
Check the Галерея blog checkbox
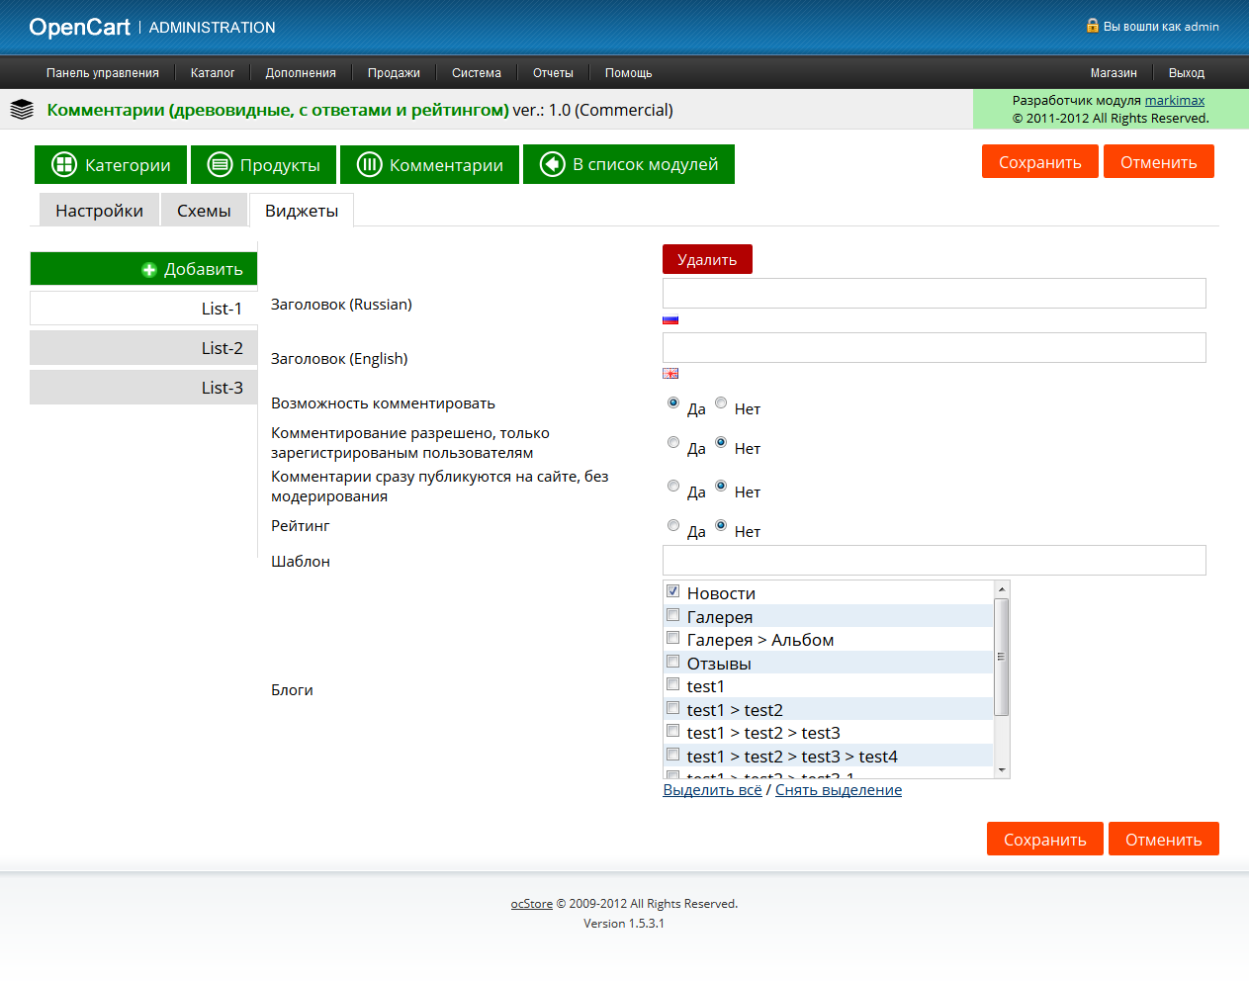[672, 615]
